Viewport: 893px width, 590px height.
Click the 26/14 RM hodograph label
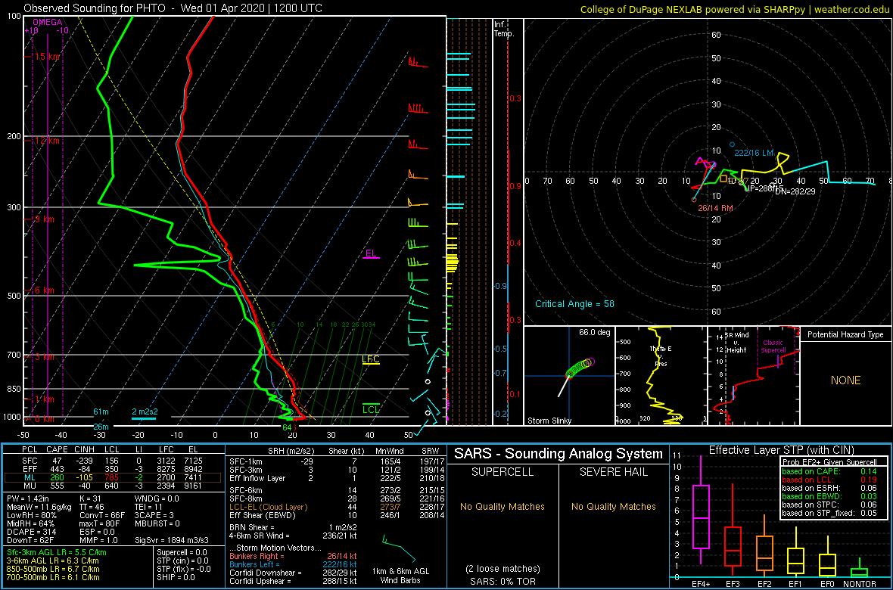point(715,209)
